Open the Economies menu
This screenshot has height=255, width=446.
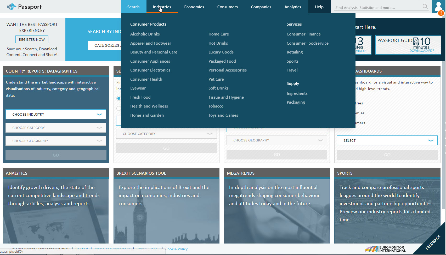click(x=194, y=7)
